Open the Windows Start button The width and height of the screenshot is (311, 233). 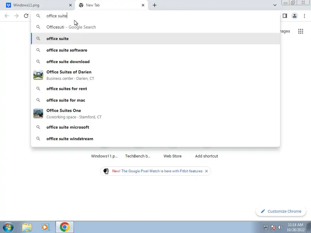point(8,227)
